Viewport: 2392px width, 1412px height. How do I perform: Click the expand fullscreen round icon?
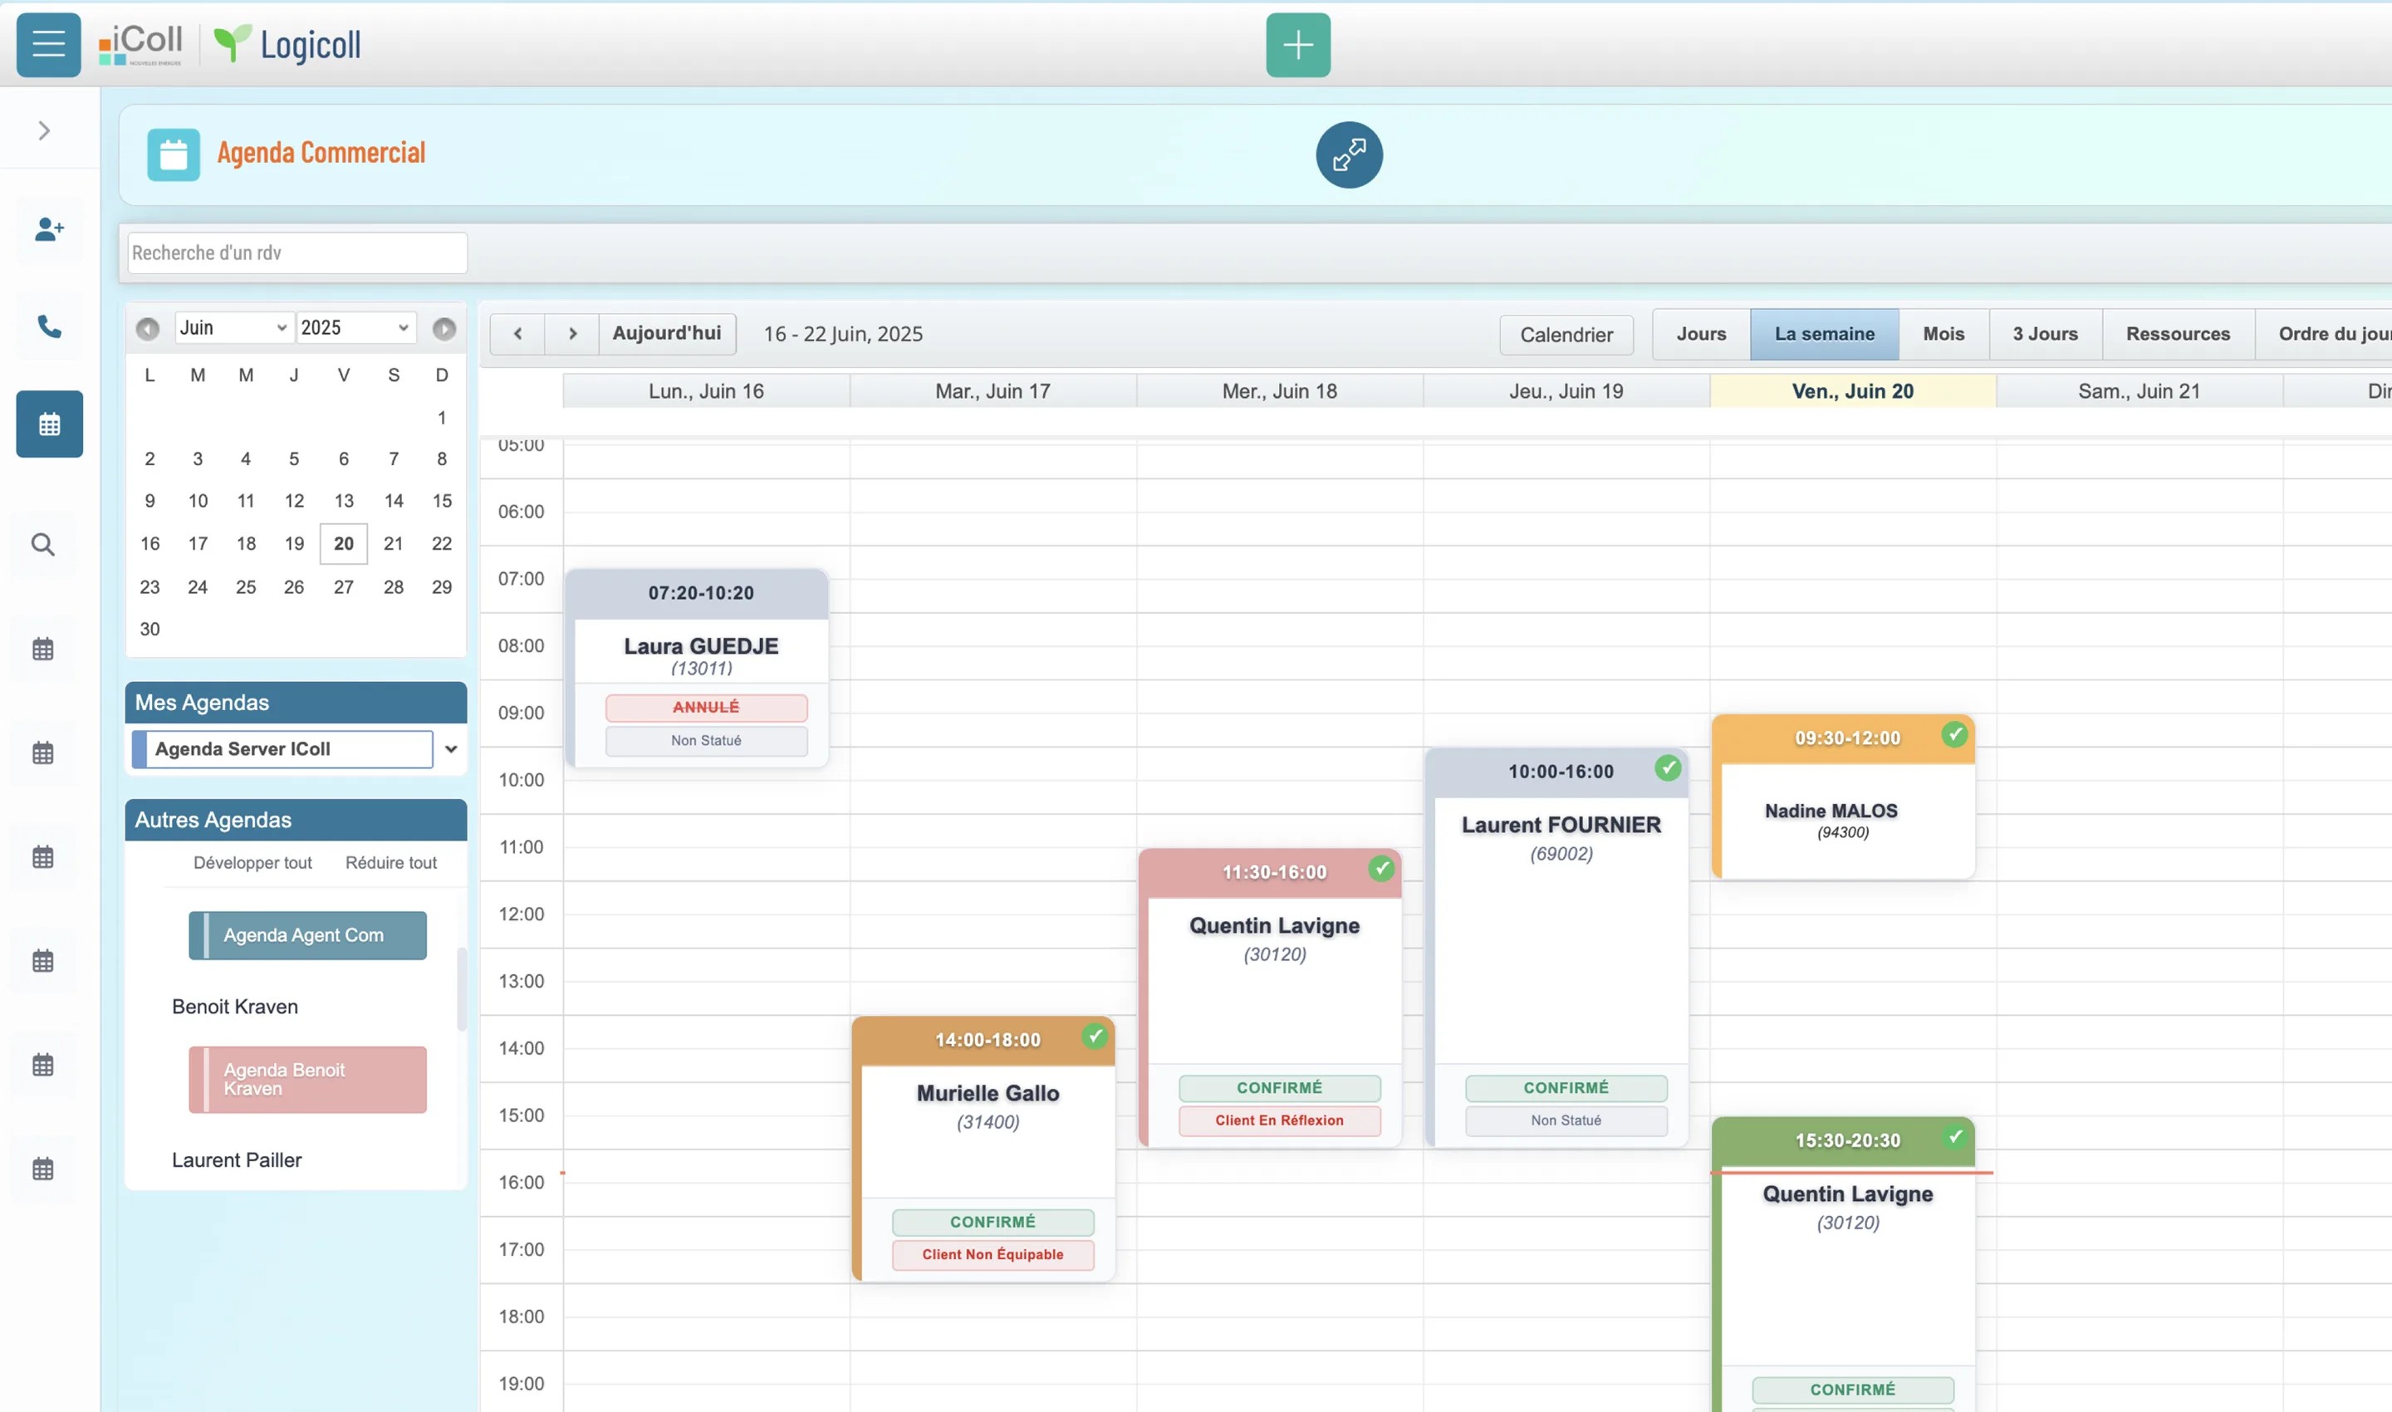coord(1348,155)
